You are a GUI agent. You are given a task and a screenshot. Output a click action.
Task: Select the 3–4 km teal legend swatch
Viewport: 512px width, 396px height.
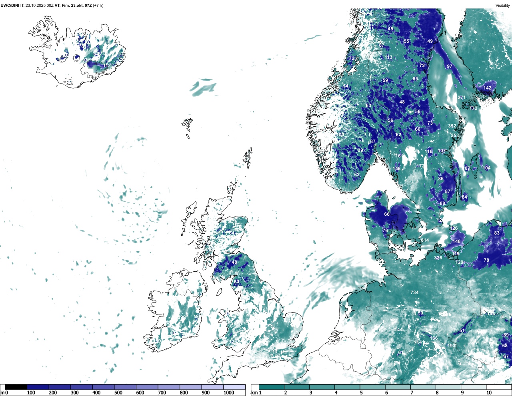click(x=322, y=387)
